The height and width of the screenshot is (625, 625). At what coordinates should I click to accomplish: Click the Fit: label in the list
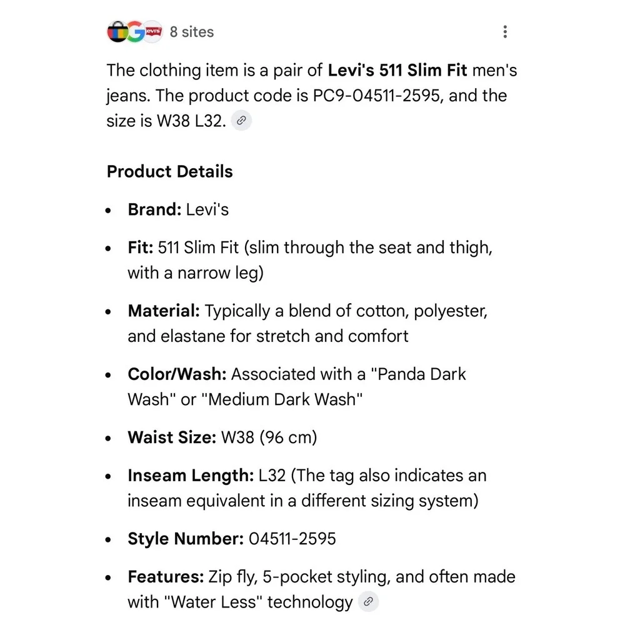pyautogui.click(x=140, y=247)
